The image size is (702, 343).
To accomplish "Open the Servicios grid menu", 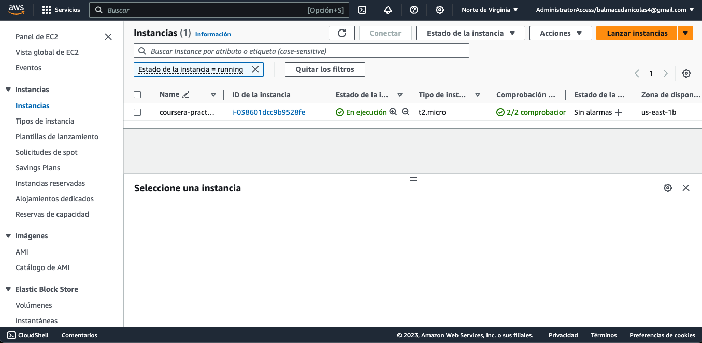I will click(61, 10).
